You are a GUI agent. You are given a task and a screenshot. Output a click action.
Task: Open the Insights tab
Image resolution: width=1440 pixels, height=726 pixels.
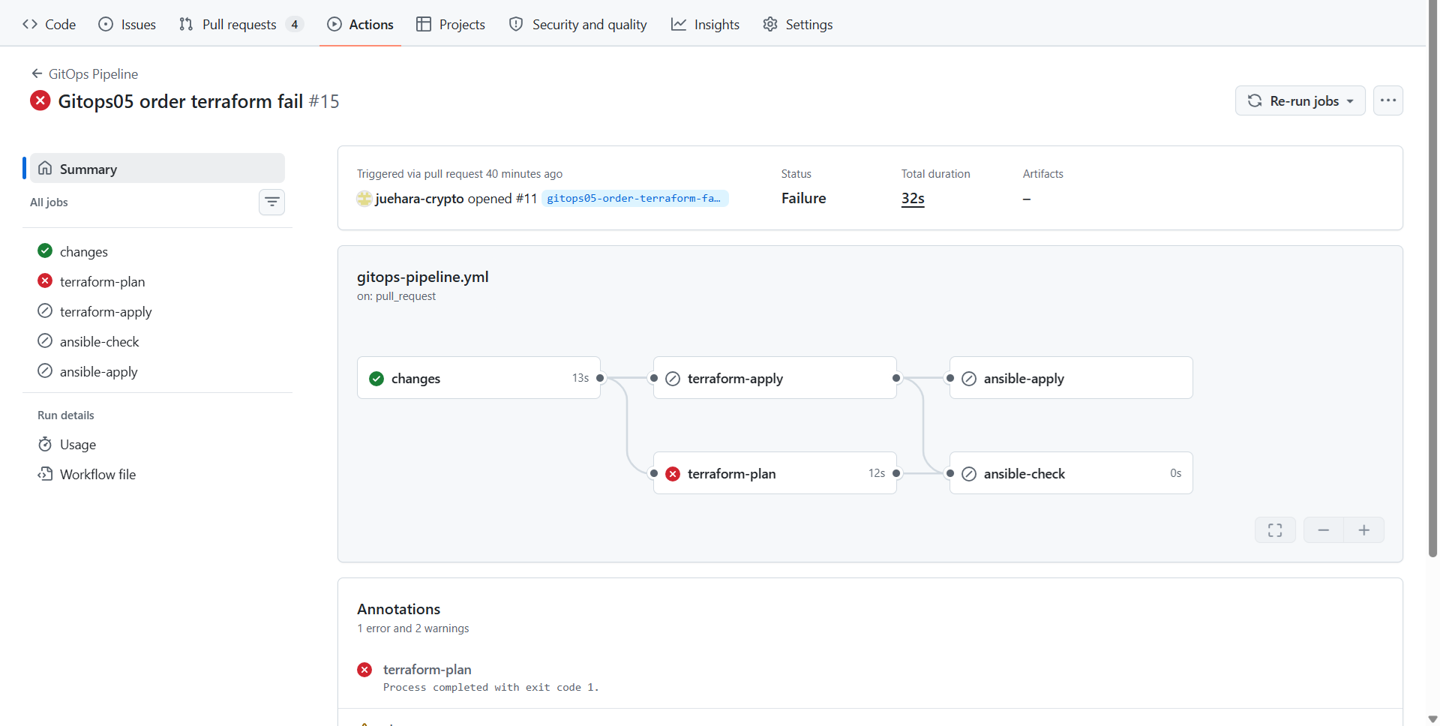705,25
